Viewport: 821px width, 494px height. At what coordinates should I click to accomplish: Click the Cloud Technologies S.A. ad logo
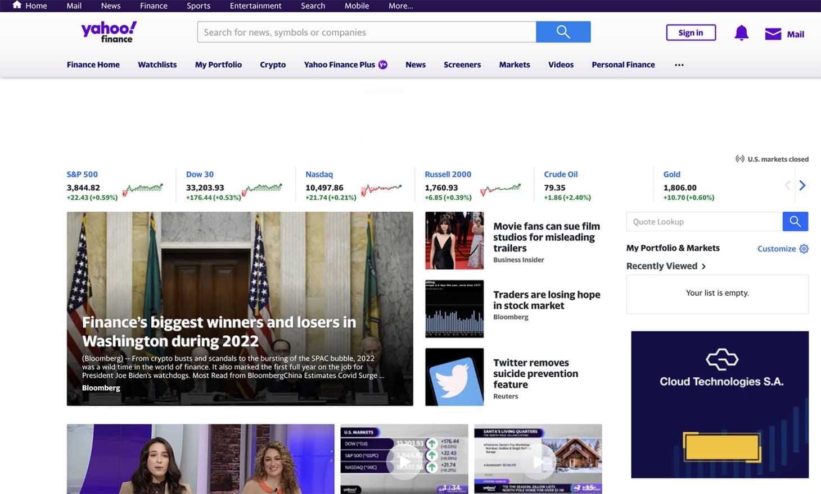pyautogui.click(x=722, y=359)
